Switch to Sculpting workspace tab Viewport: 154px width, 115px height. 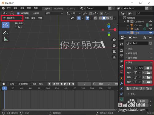[x=71, y=9]
